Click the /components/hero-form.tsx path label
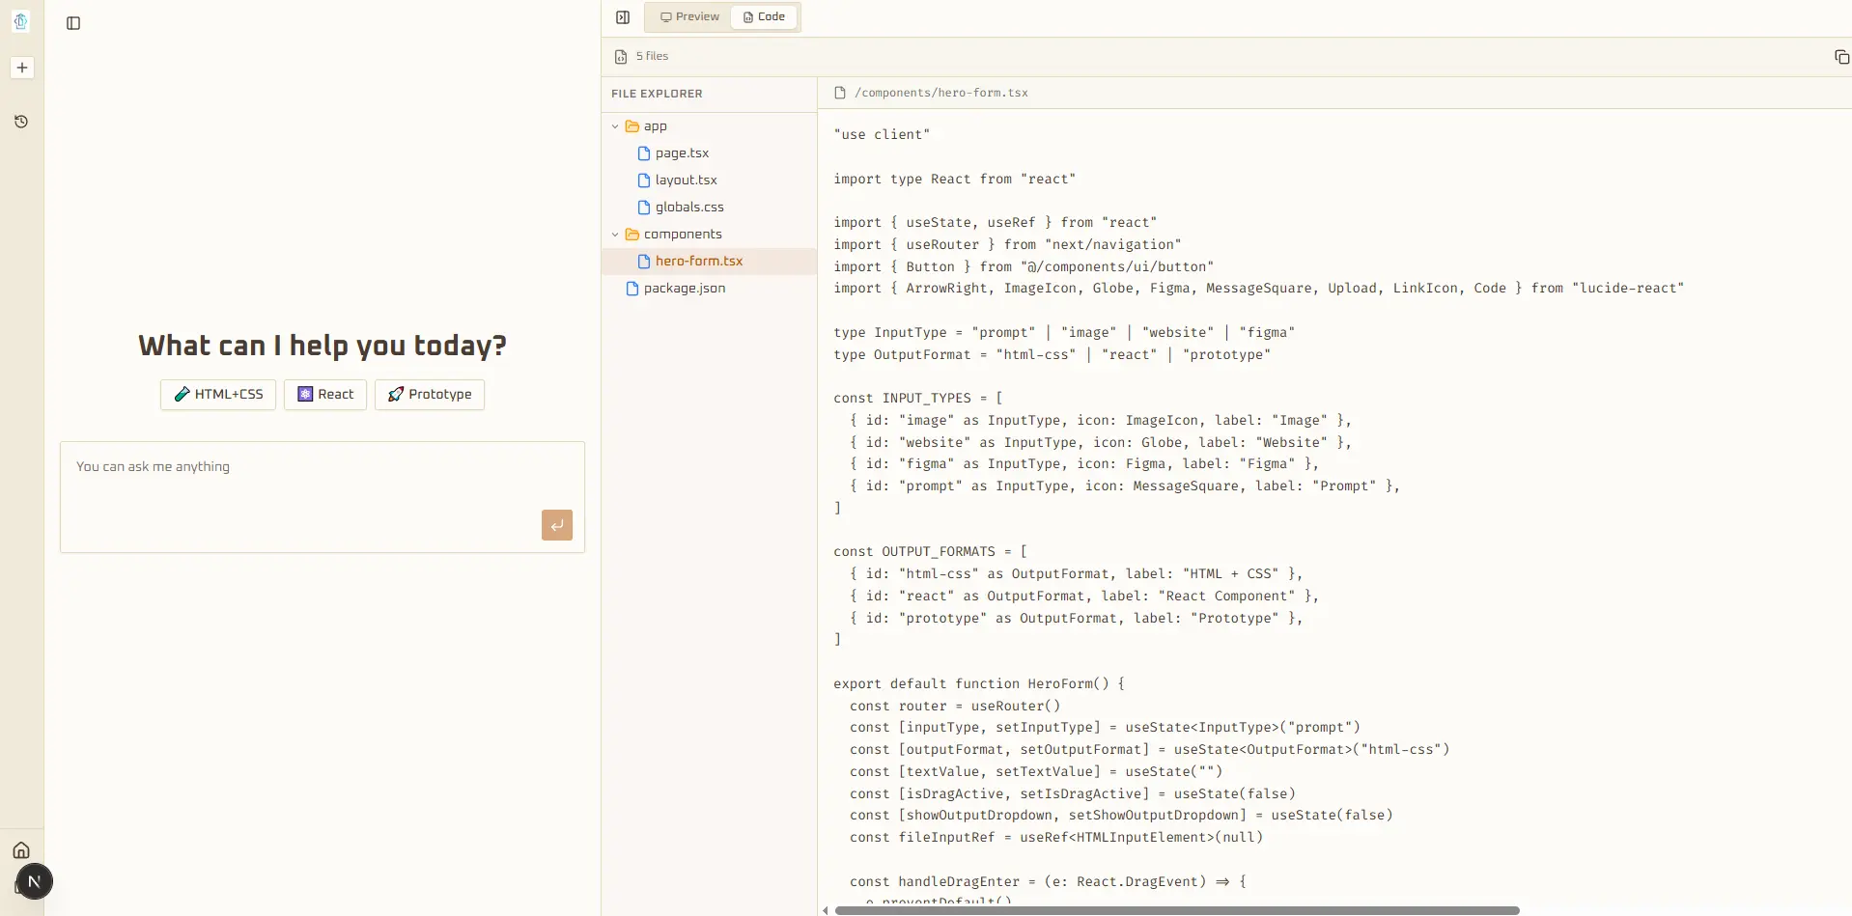 coord(941,93)
